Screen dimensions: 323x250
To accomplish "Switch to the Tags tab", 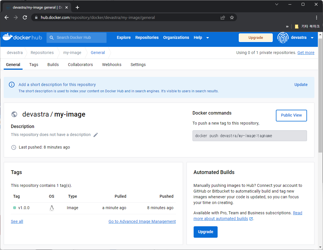I will (x=34, y=65).
